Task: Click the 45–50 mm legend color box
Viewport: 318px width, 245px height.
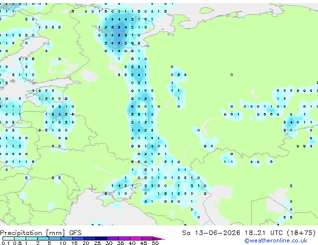Action: pyautogui.click(x=147, y=238)
